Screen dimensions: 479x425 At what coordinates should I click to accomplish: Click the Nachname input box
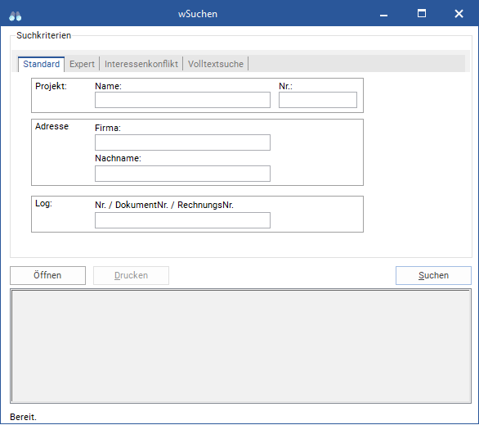(182, 174)
